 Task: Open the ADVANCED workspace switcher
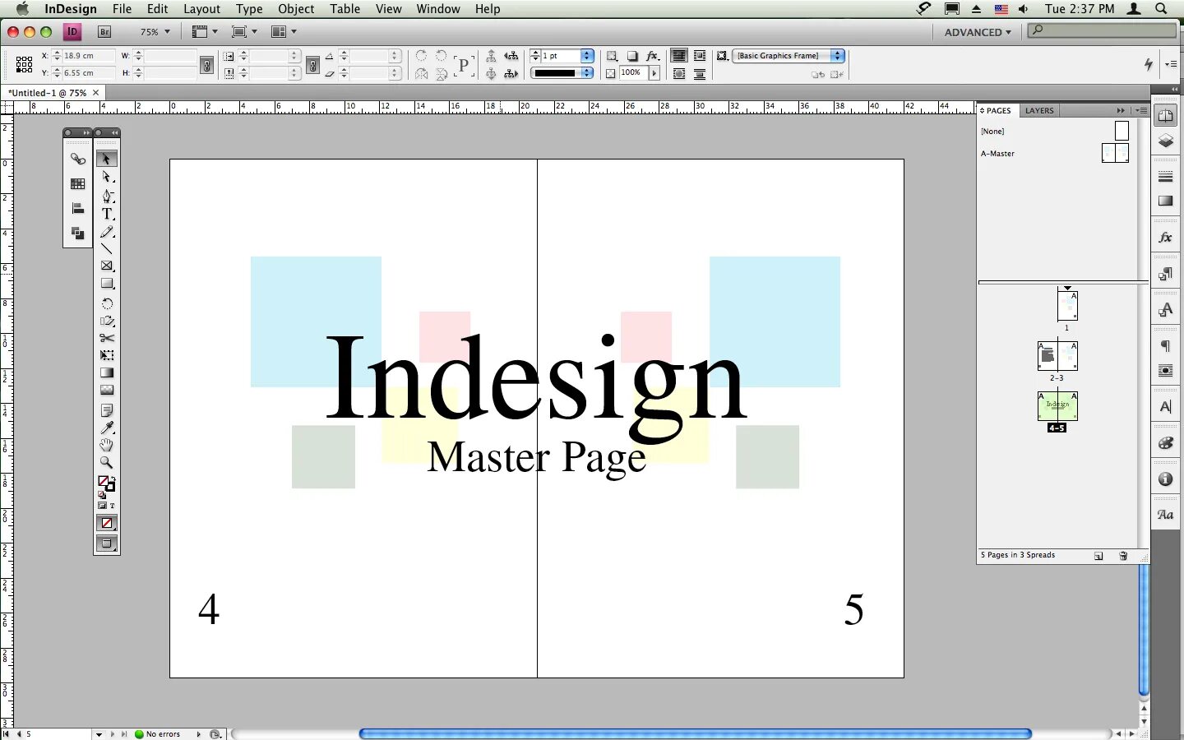point(978,32)
